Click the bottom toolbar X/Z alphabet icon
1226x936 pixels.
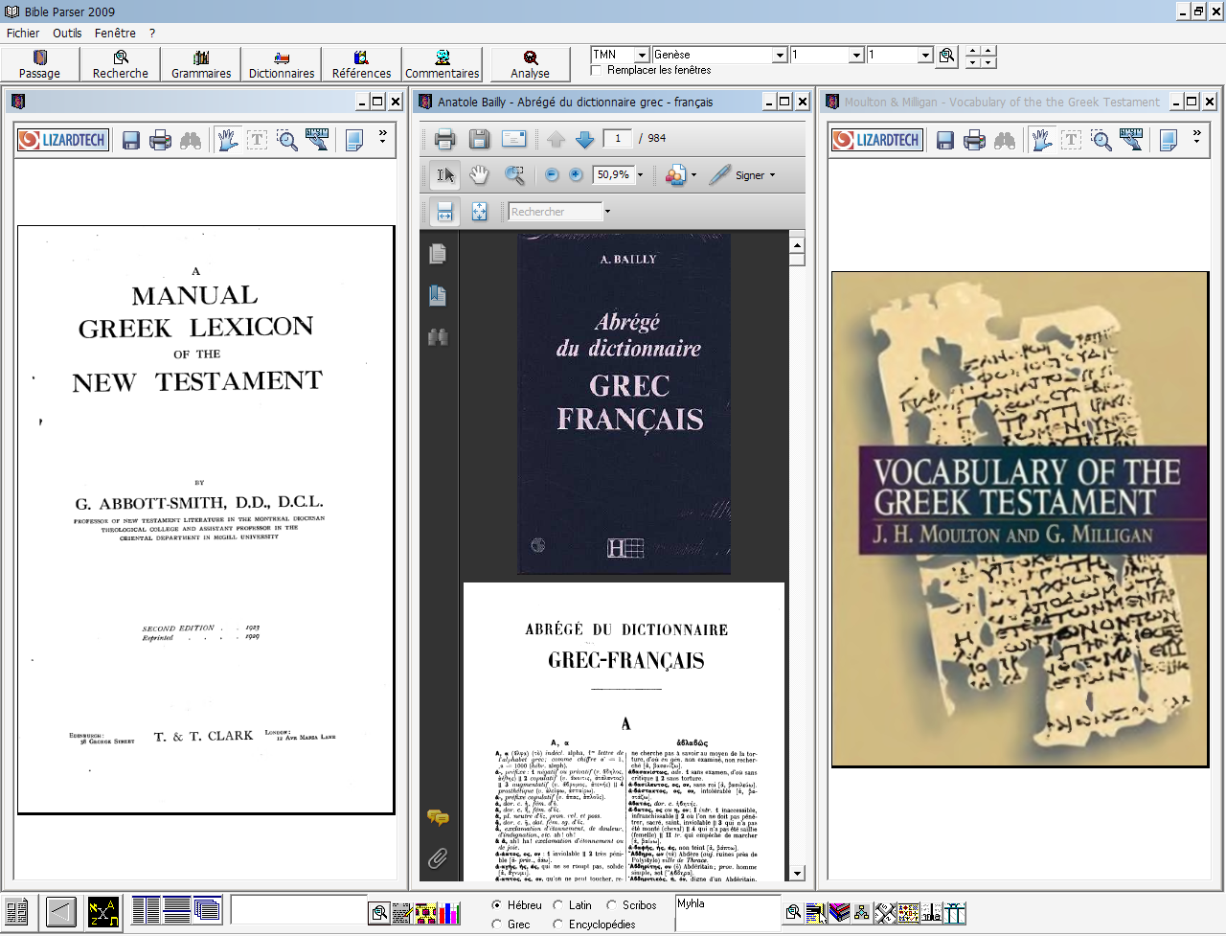click(103, 911)
